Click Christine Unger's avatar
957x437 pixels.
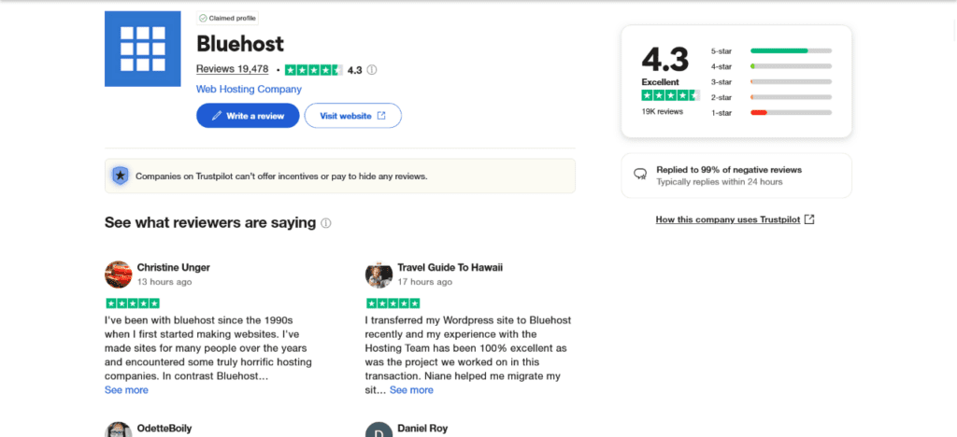(x=119, y=275)
